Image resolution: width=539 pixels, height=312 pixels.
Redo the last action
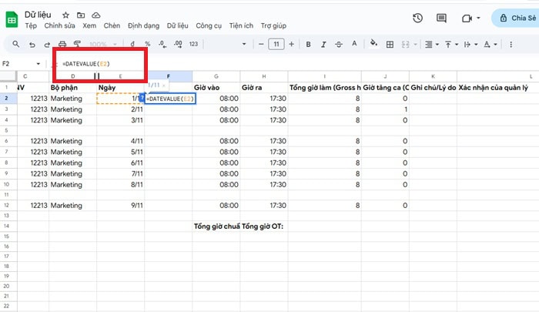point(47,45)
